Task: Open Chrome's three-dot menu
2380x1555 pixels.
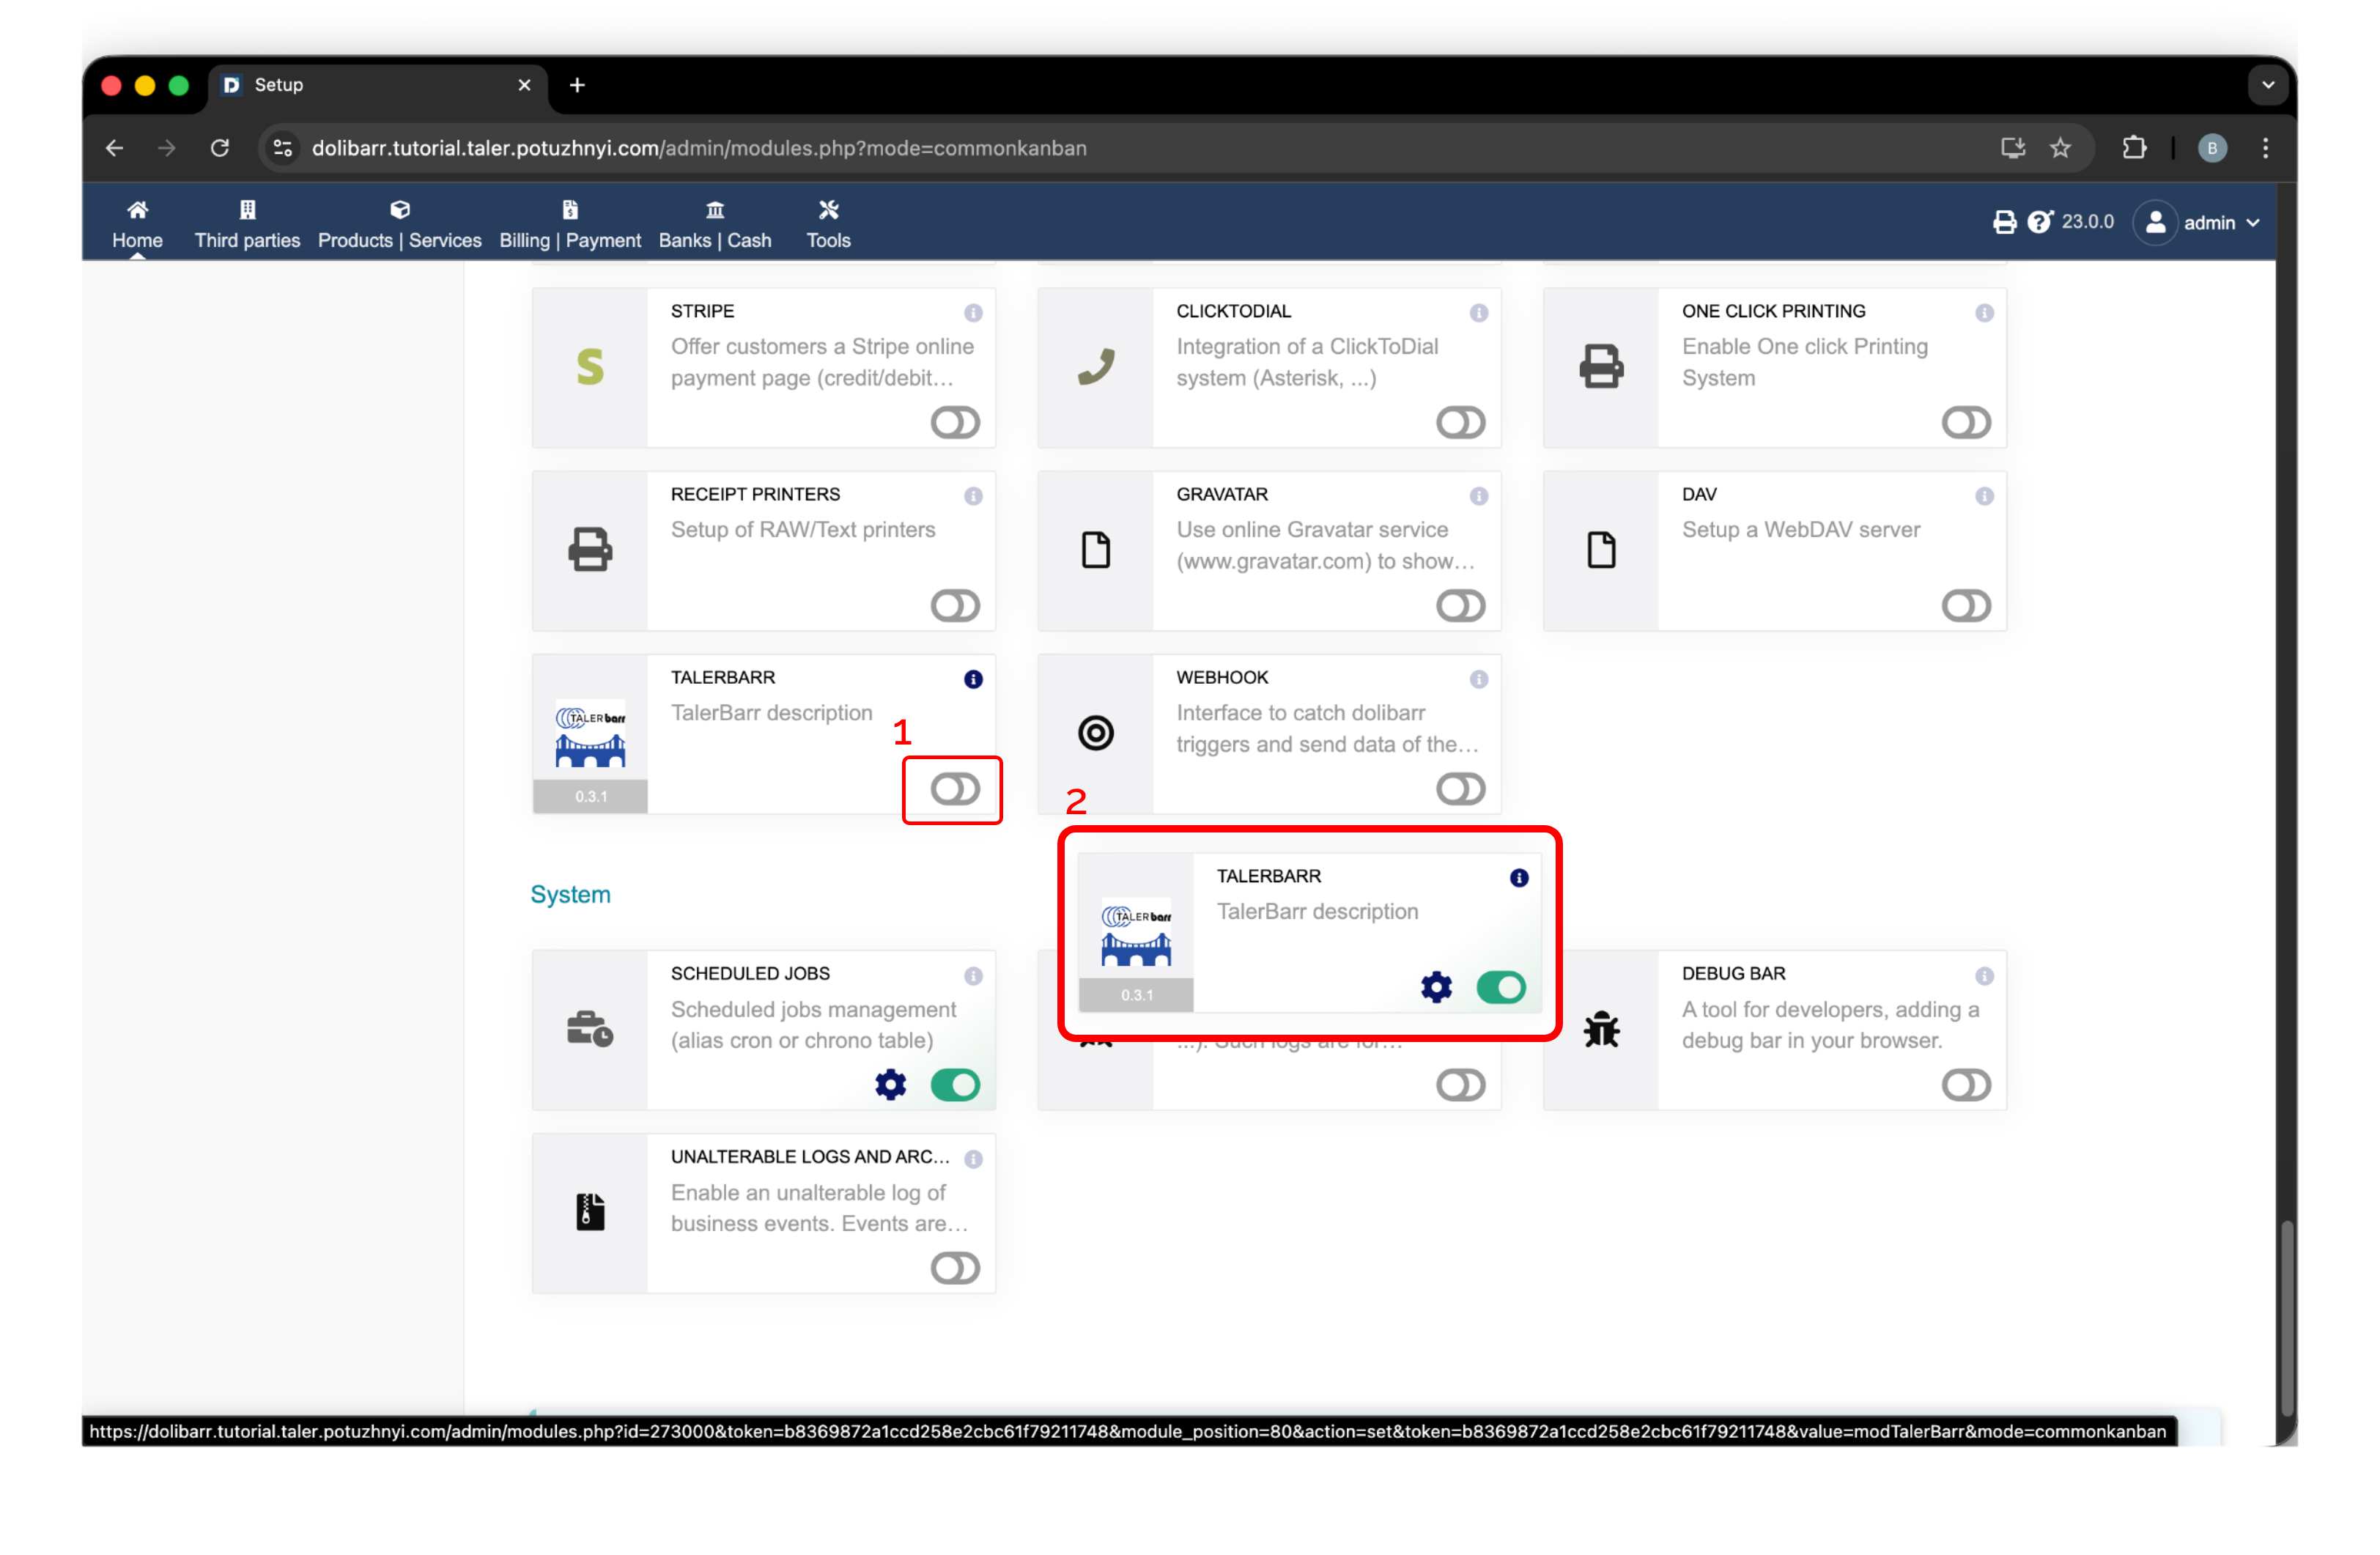Action: [x=2265, y=148]
